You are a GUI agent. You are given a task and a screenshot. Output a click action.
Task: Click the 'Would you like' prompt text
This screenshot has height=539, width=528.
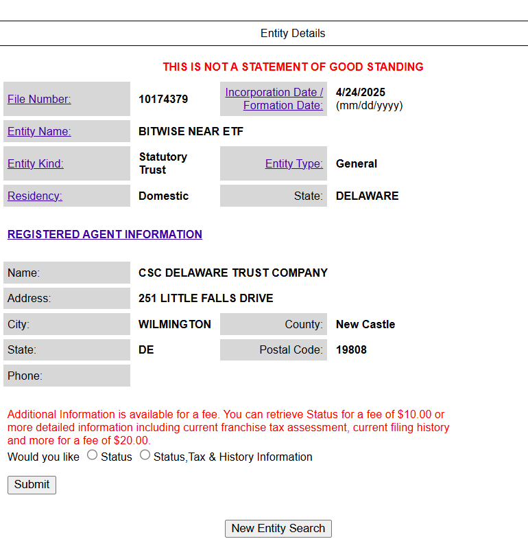click(43, 457)
